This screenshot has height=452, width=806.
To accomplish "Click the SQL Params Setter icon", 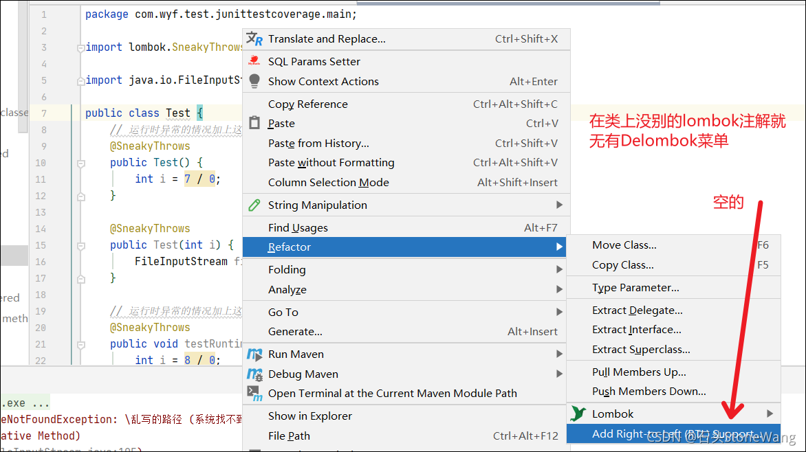I will point(254,60).
